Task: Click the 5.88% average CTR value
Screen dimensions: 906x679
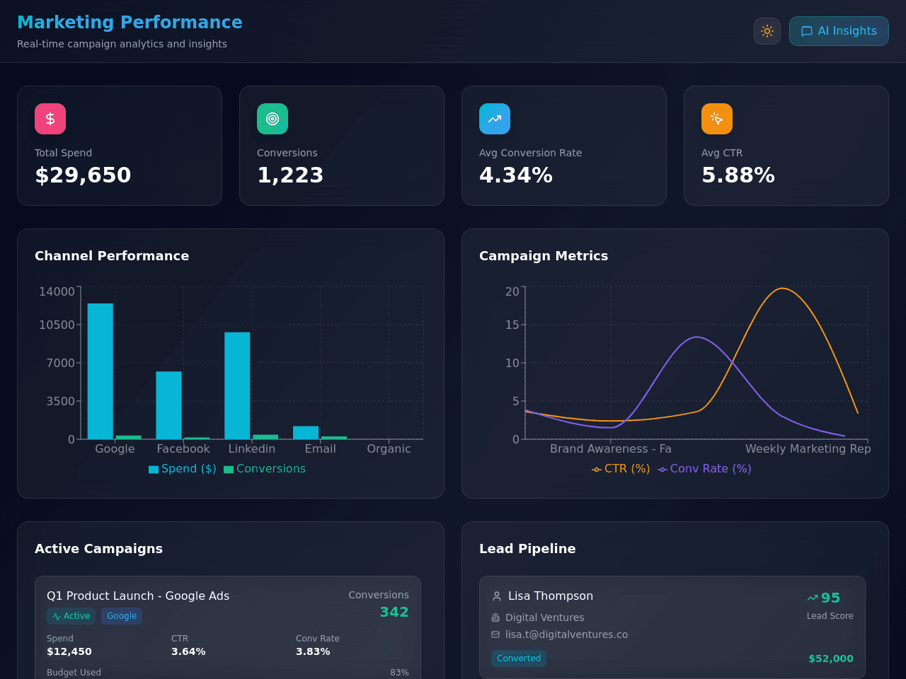Action: 738,175
